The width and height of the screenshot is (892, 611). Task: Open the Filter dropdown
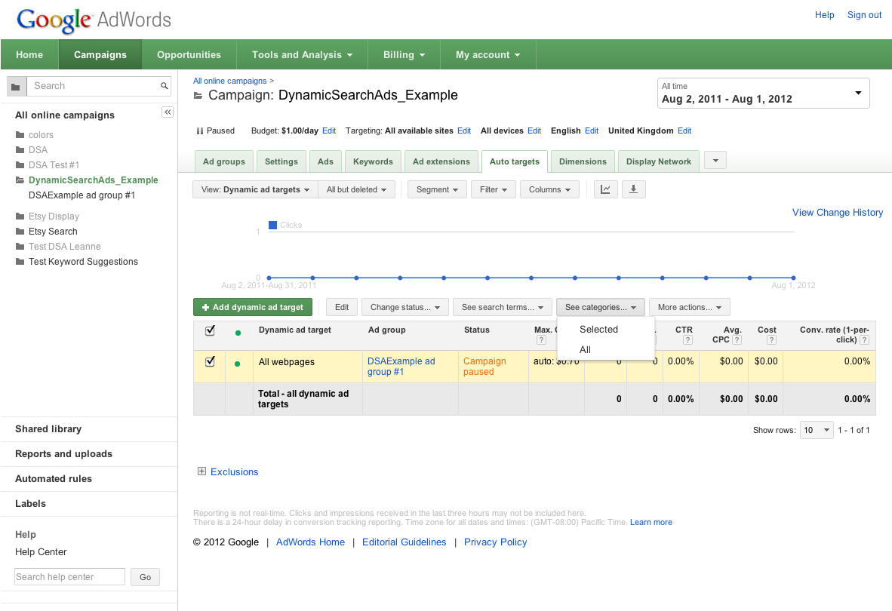[x=494, y=189]
